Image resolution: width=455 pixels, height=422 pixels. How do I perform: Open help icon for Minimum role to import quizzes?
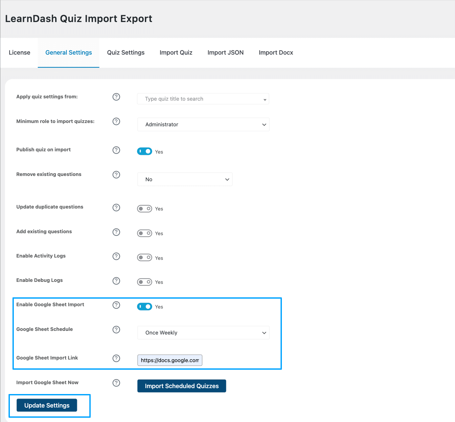116,121
